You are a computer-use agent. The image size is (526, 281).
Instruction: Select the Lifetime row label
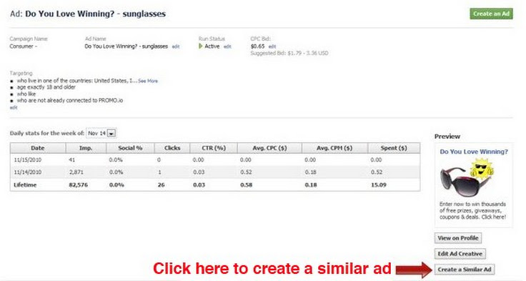coord(25,185)
